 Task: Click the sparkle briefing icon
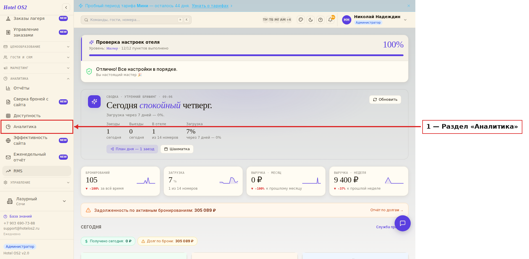point(94,102)
